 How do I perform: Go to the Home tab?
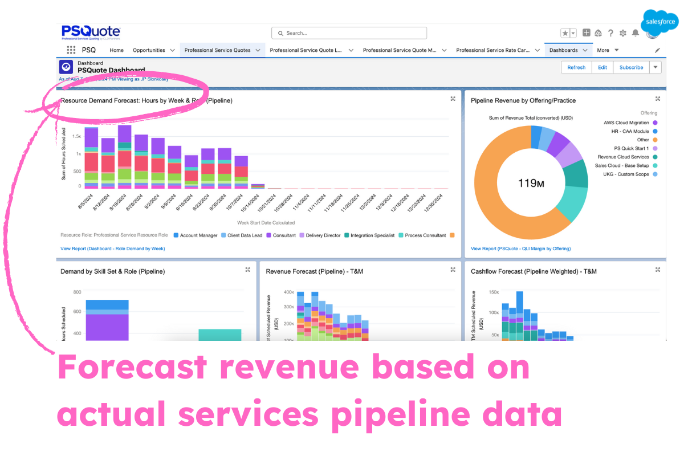pyautogui.click(x=116, y=50)
